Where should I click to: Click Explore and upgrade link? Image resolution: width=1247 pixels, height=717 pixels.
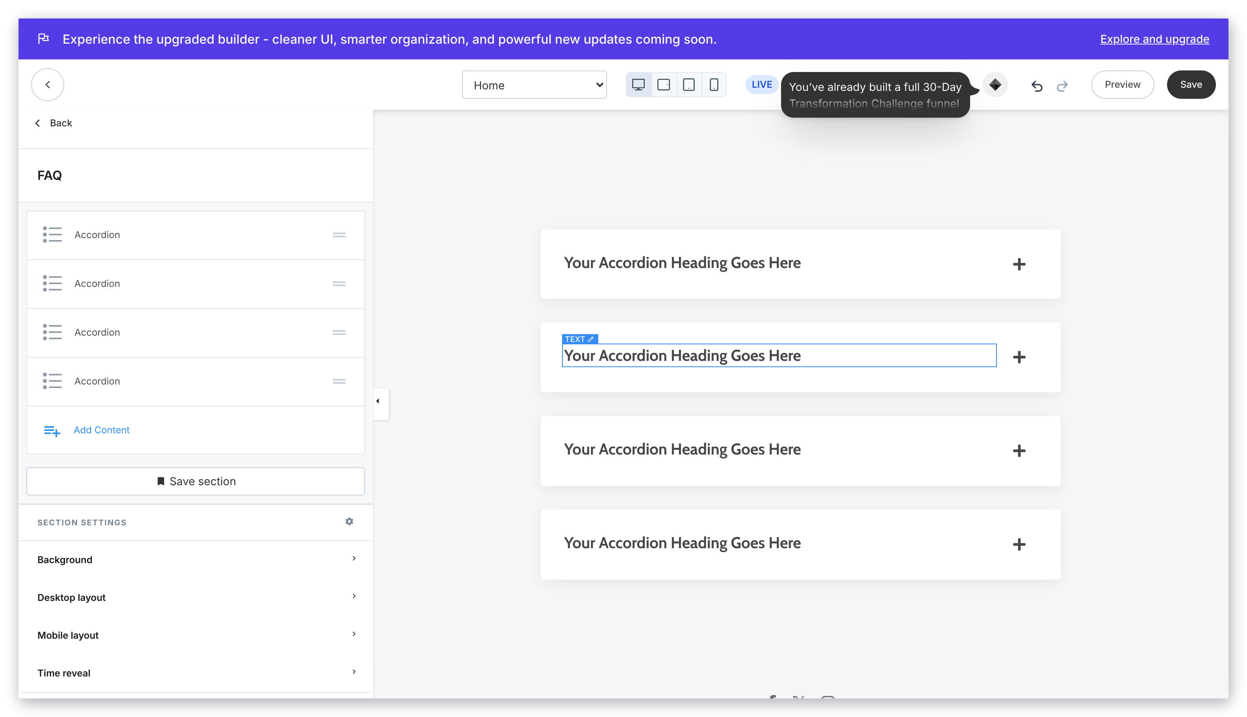[1154, 39]
